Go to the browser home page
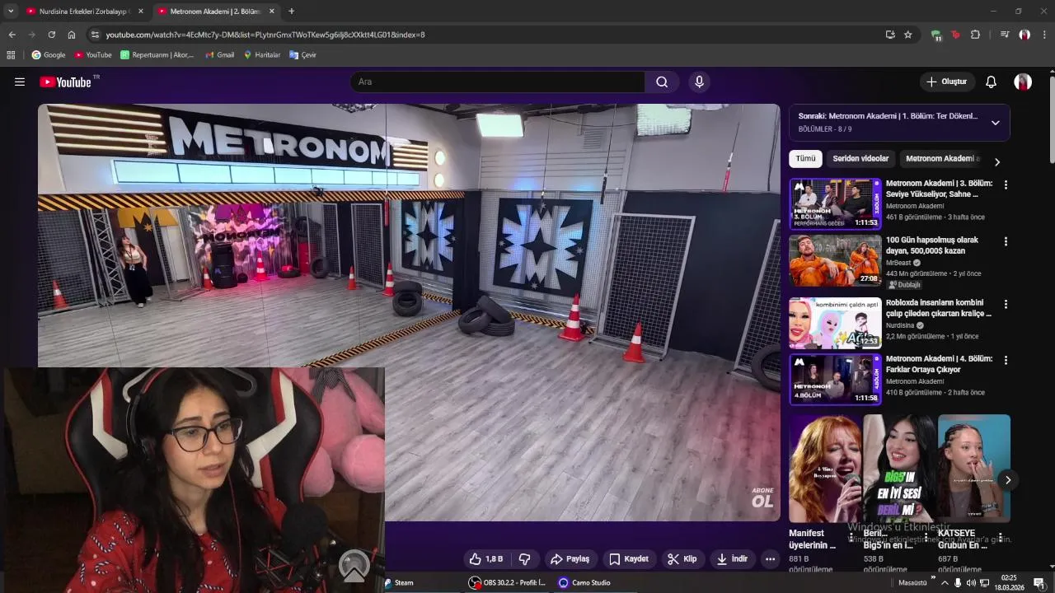 [x=72, y=35]
